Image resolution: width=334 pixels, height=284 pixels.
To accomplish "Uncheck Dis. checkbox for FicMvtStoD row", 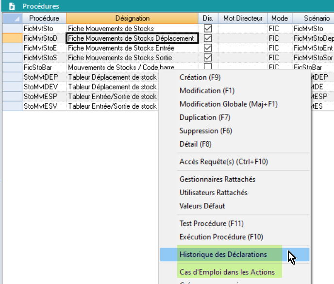I will (x=208, y=38).
